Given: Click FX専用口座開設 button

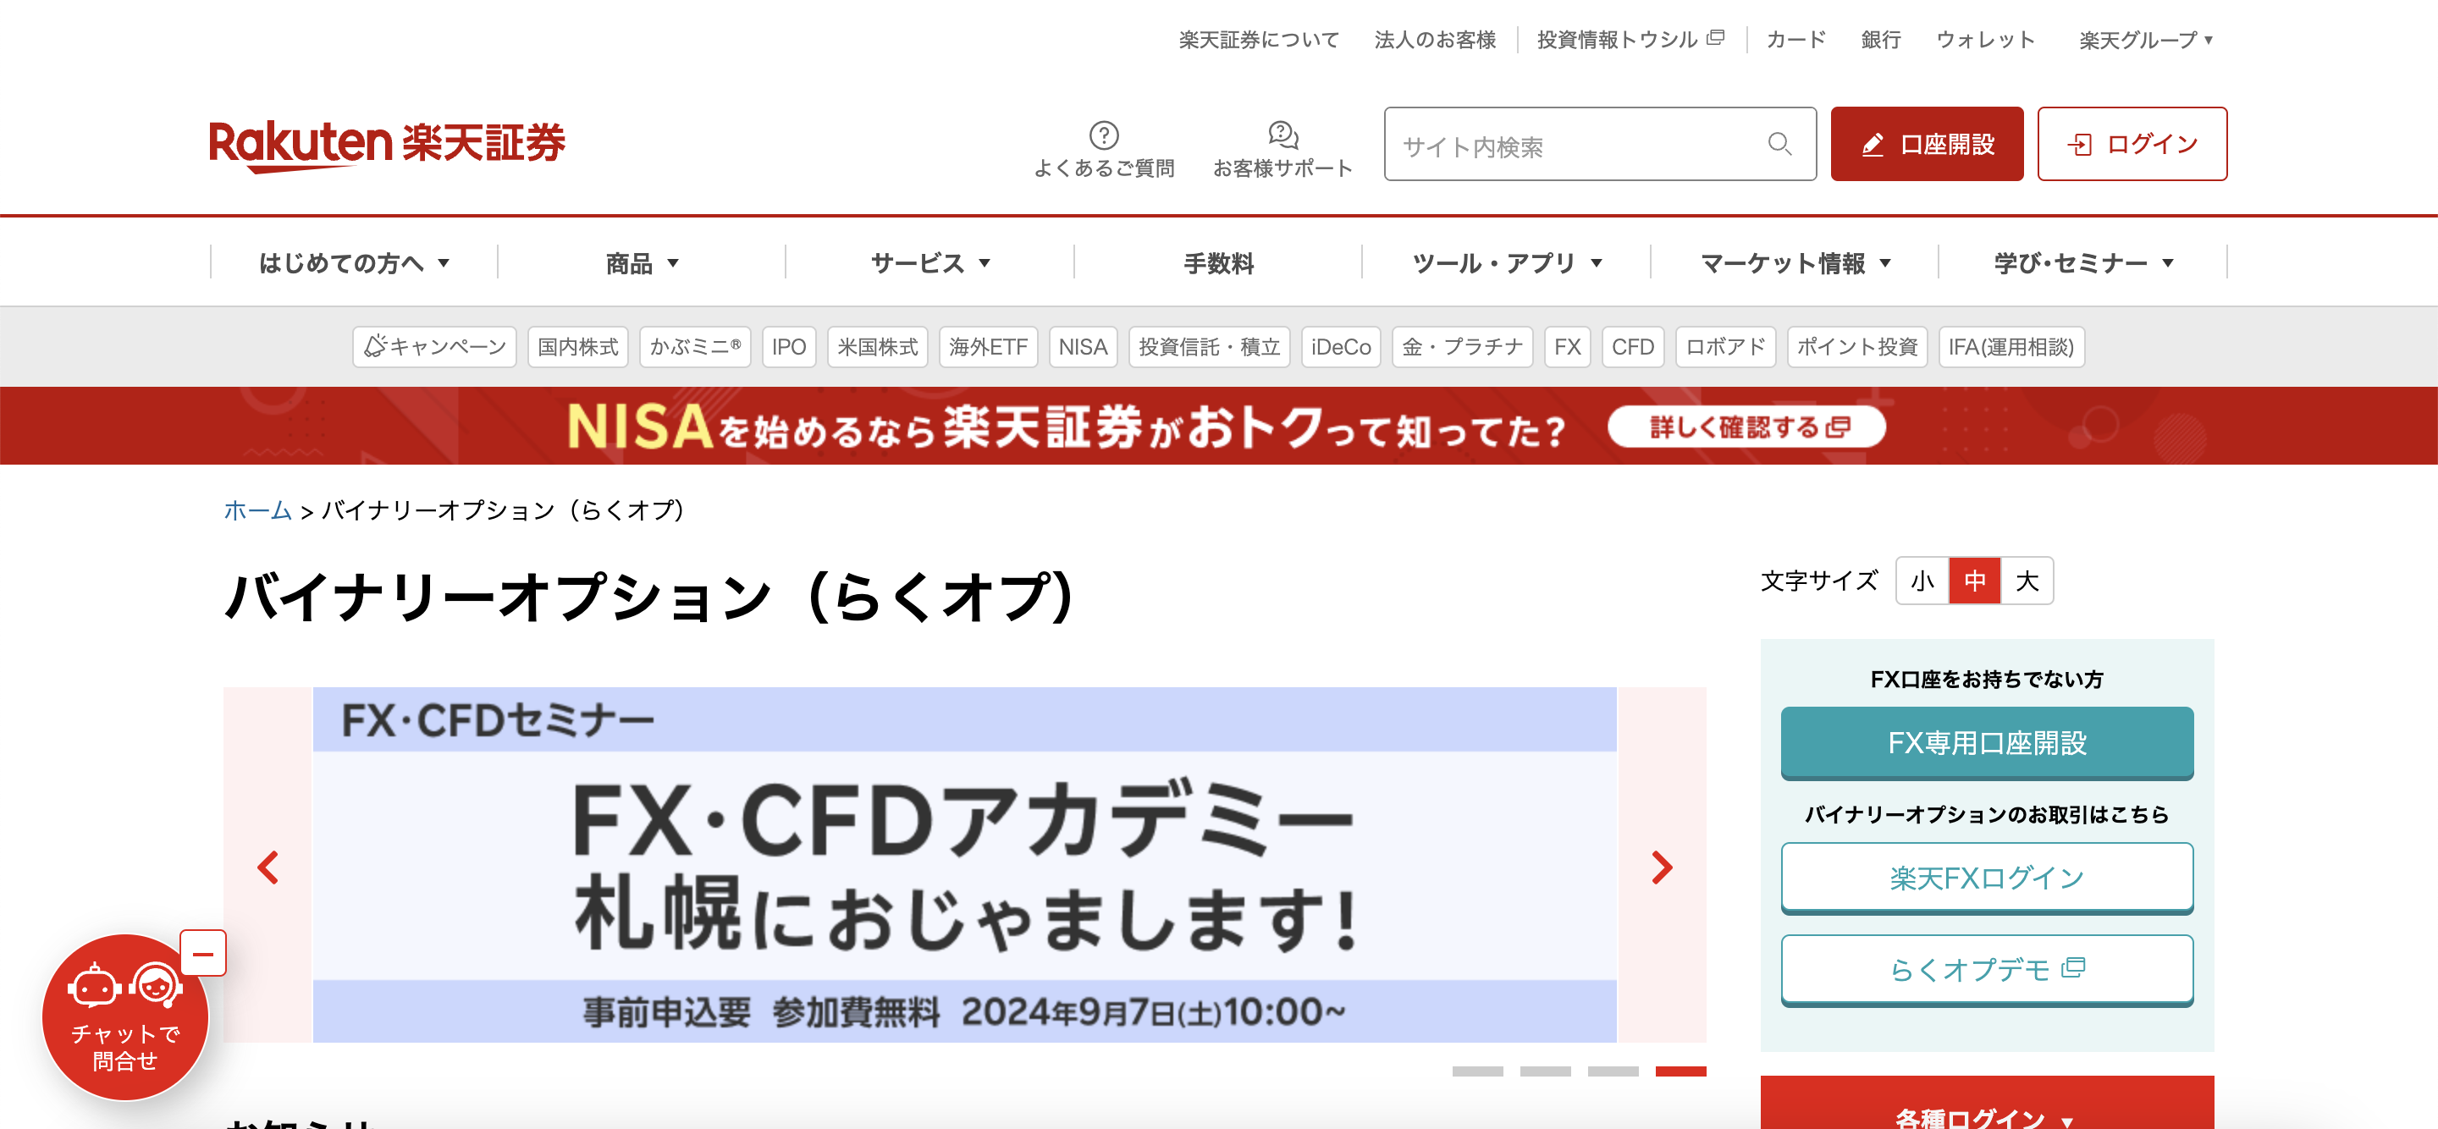Looking at the screenshot, I should click(1986, 742).
